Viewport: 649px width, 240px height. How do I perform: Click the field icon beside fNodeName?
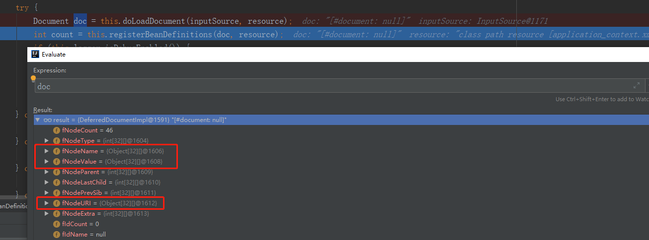(x=57, y=151)
